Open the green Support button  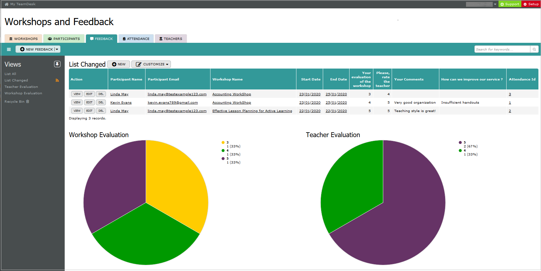(510, 4)
